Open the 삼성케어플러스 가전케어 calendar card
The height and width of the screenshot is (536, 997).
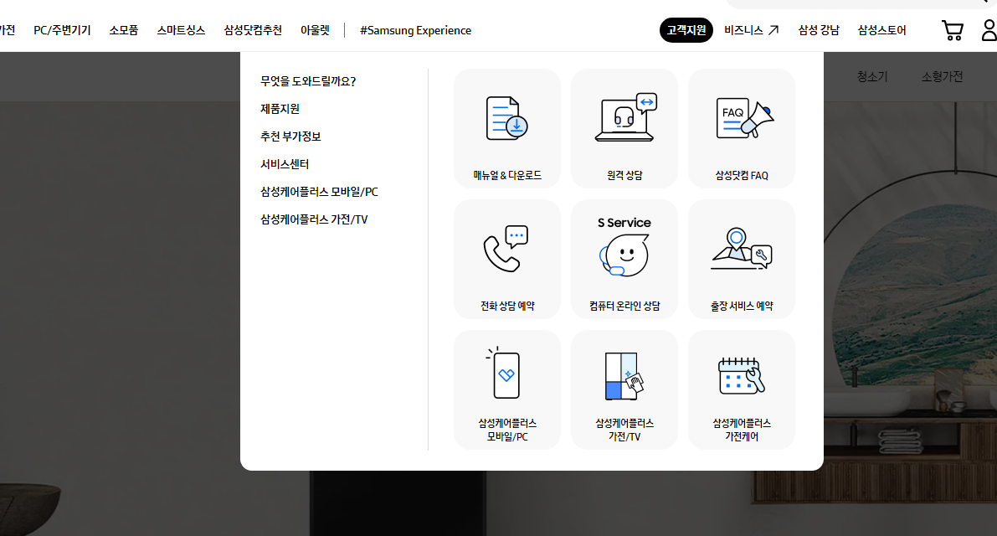(741, 389)
